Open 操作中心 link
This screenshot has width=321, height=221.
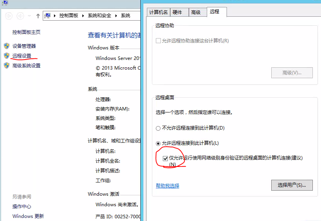[x=22, y=207]
